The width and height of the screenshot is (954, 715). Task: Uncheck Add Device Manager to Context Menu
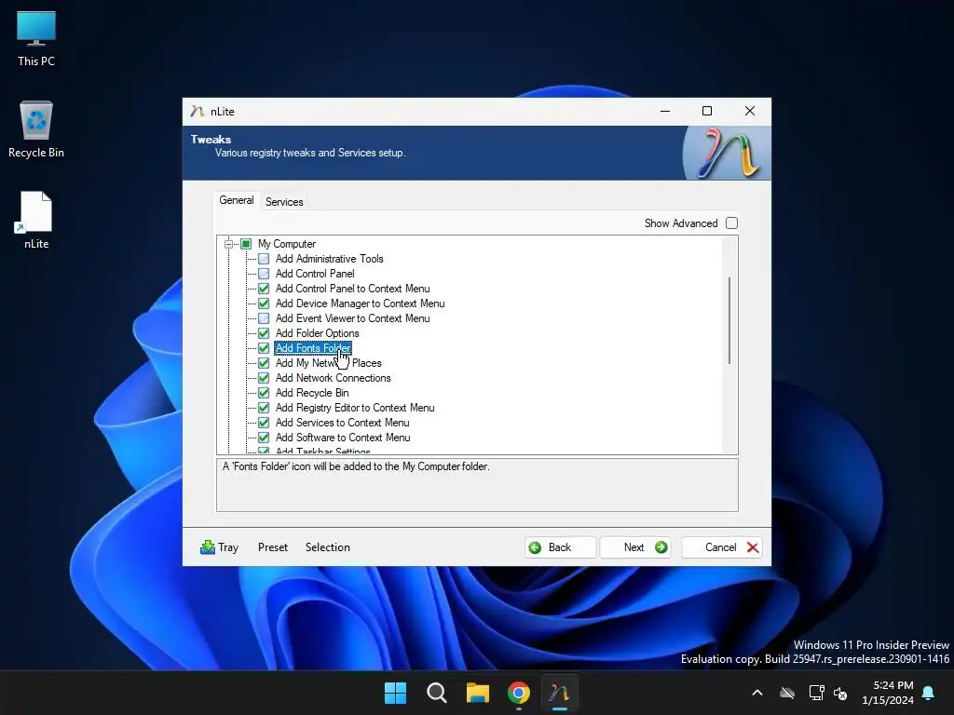(264, 304)
